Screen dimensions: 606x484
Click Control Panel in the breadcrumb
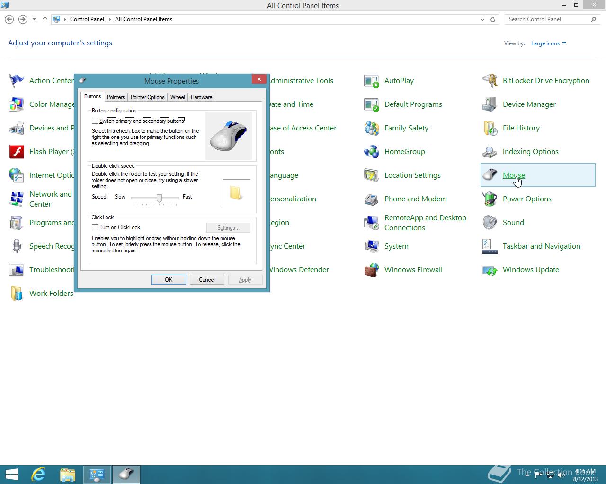87,19
